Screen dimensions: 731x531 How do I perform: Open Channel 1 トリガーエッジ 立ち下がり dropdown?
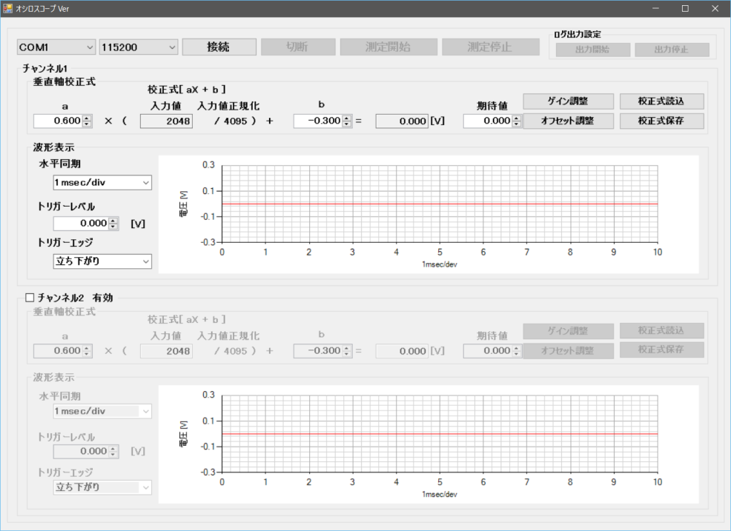click(x=102, y=261)
